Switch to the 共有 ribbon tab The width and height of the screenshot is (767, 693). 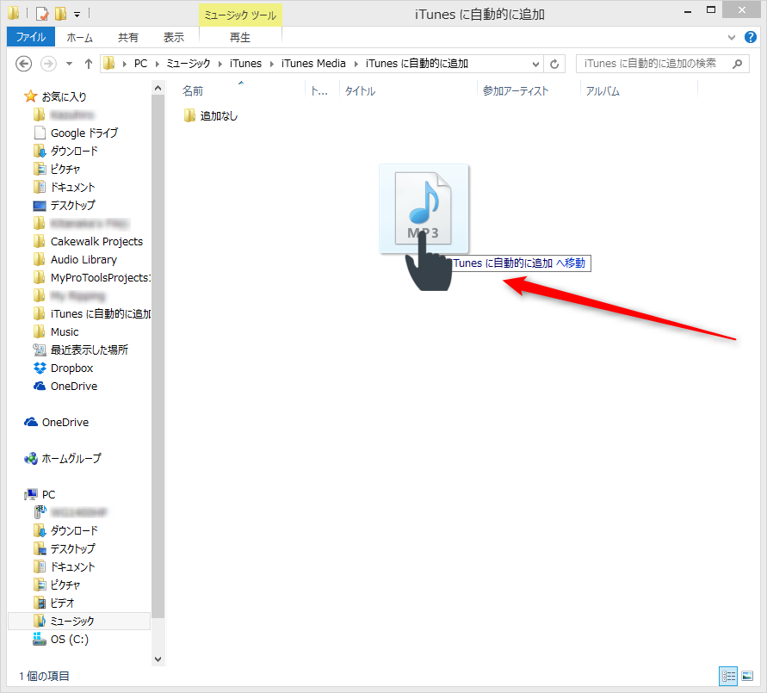click(128, 37)
